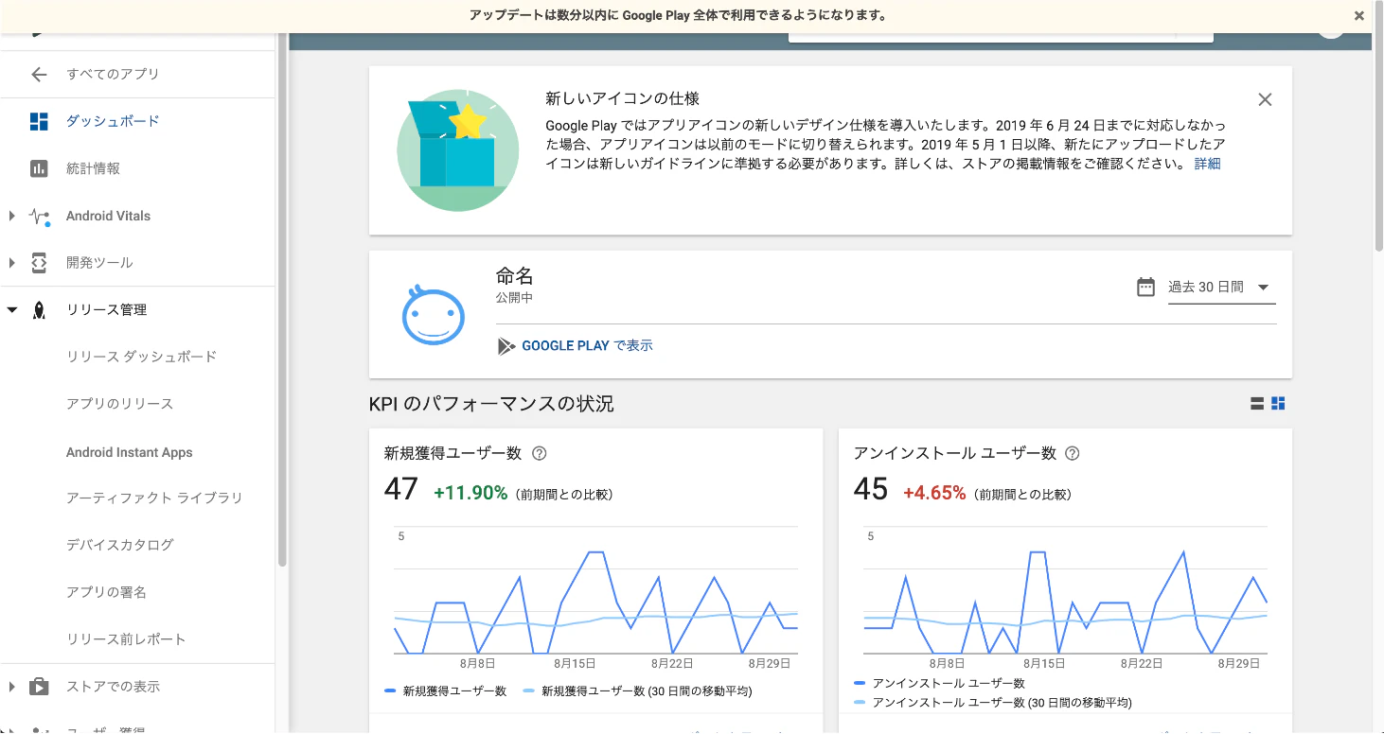Select the 統計情報 menu label
The image size is (1384, 734).
tap(93, 168)
